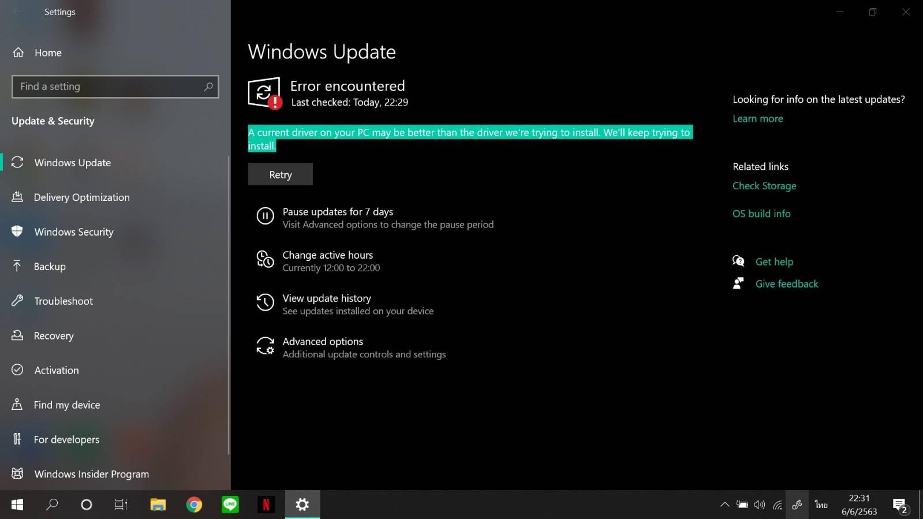Click the Give feedback link
The width and height of the screenshot is (923, 519).
[787, 283]
